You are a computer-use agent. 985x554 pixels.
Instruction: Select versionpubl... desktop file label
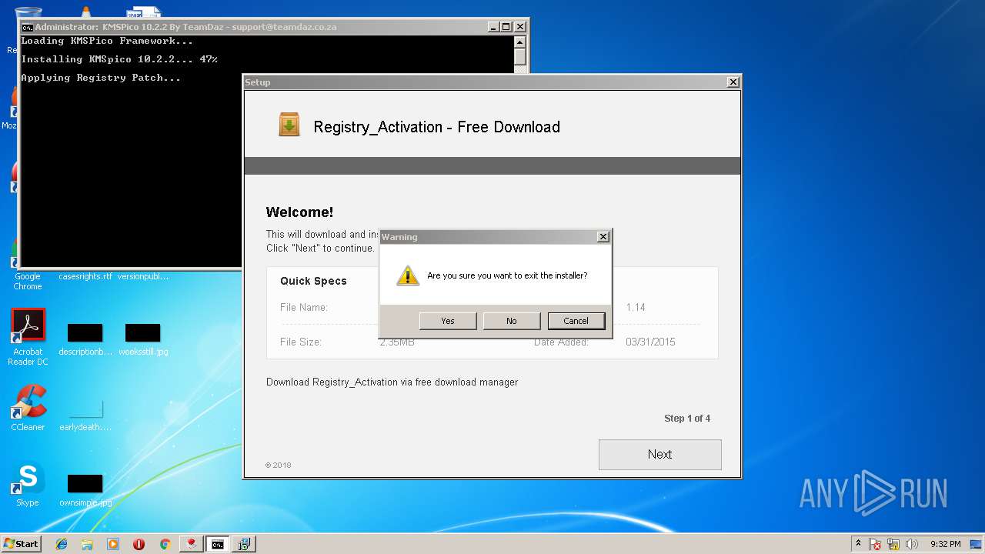(x=143, y=276)
